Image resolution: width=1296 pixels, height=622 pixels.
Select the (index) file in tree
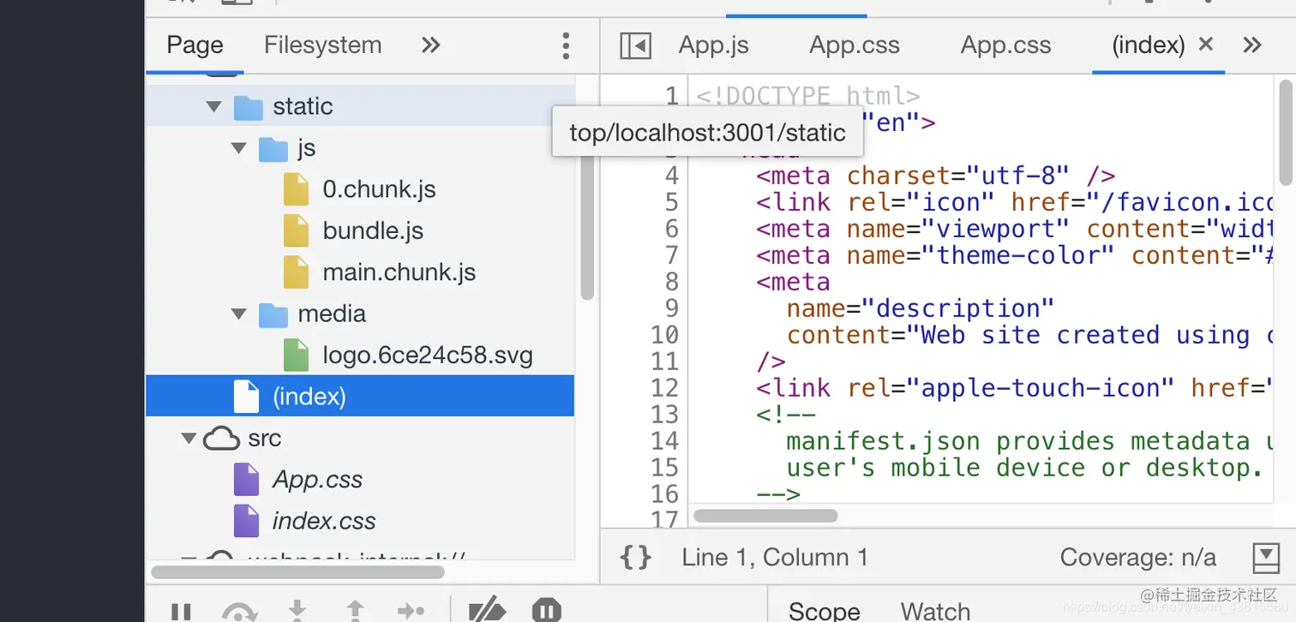pos(360,396)
